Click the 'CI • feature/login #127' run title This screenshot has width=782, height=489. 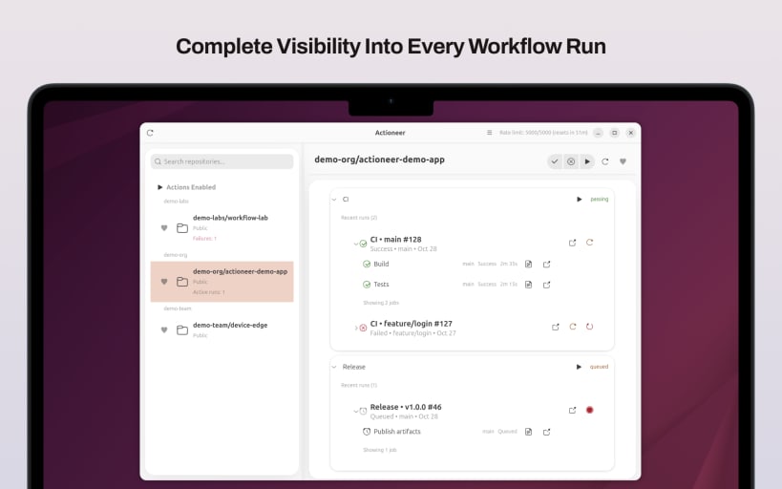coord(411,324)
